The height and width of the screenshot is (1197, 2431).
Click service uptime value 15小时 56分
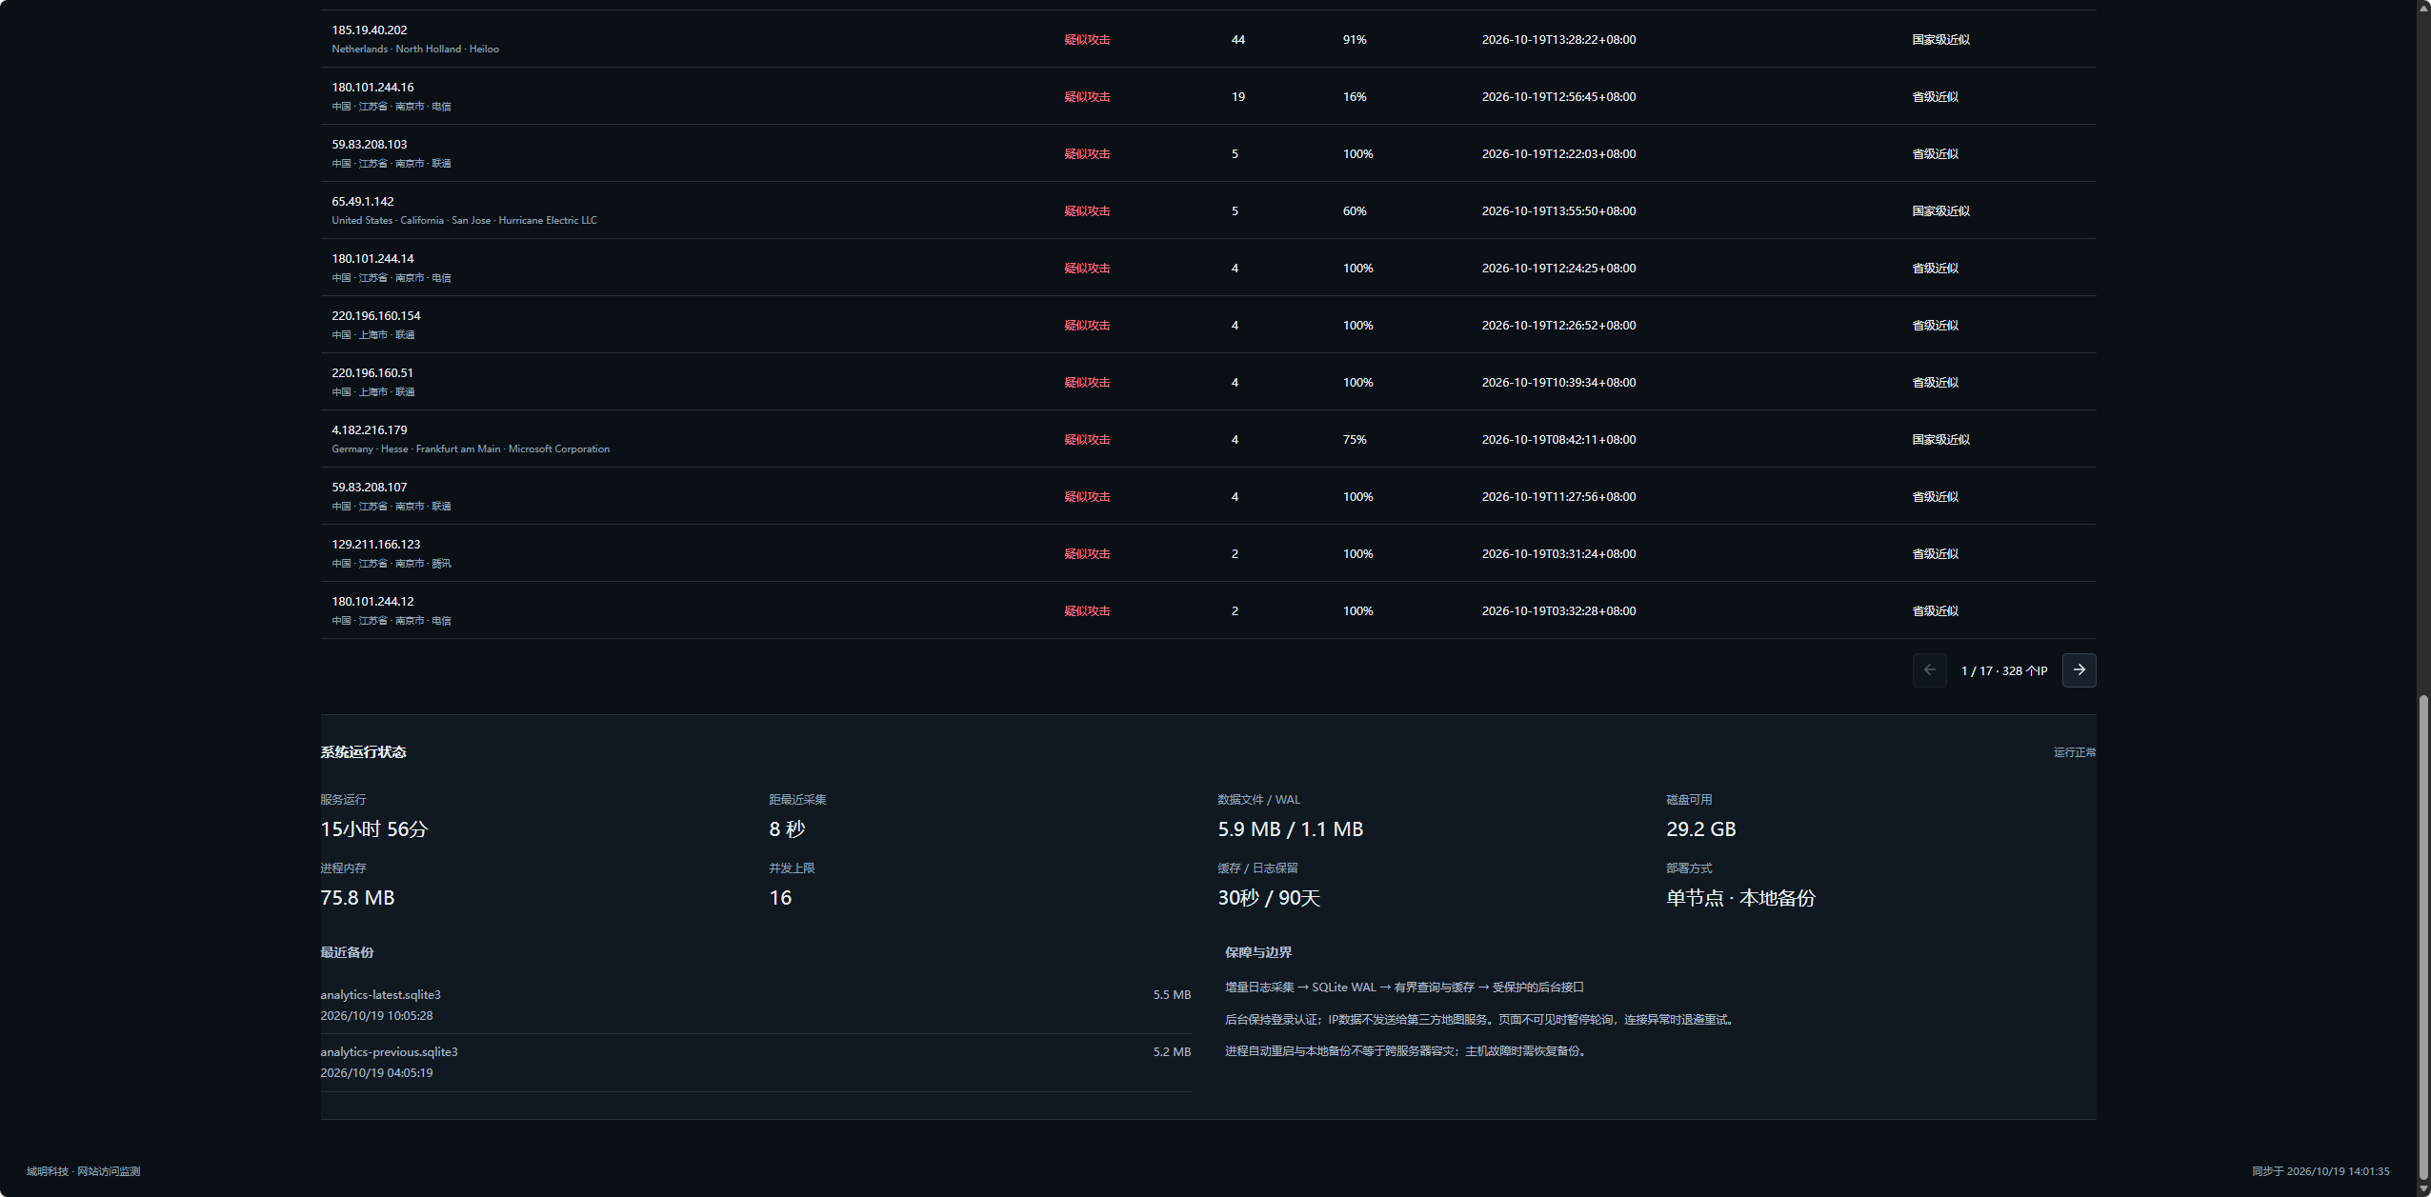(x=374, y=829)
